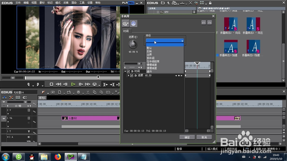
Task: Click the camera snapshot icon in timeline toolbar
Action: [53, 93]
